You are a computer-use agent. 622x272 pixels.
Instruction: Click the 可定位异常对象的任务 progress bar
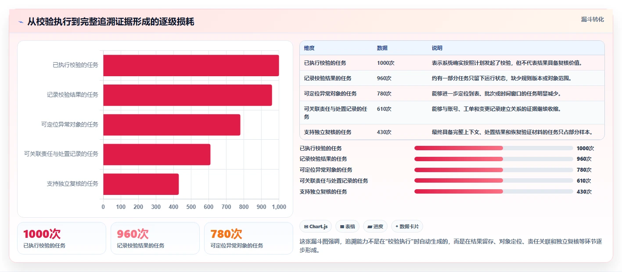point(494,170)
